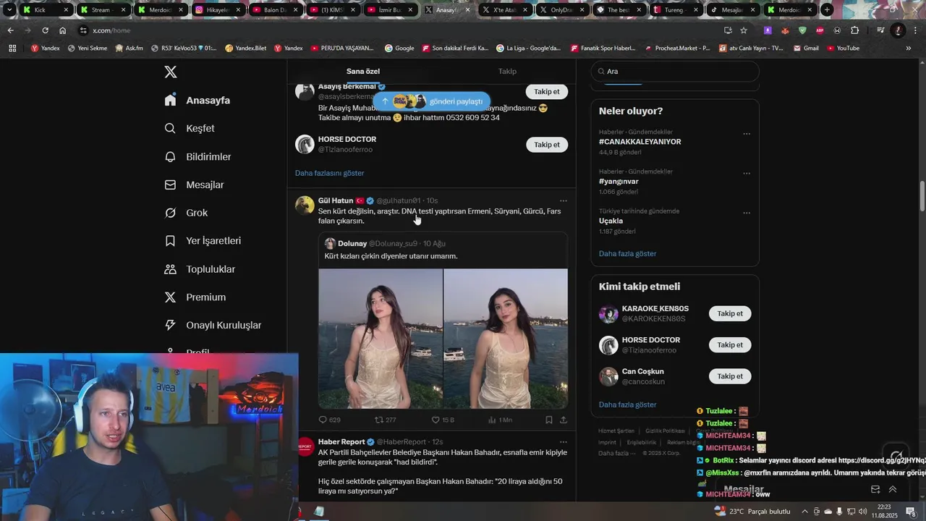This screenshot has height=521, width=926.
Task: Switch to Sana özel tab
Action: pos(363,72)
